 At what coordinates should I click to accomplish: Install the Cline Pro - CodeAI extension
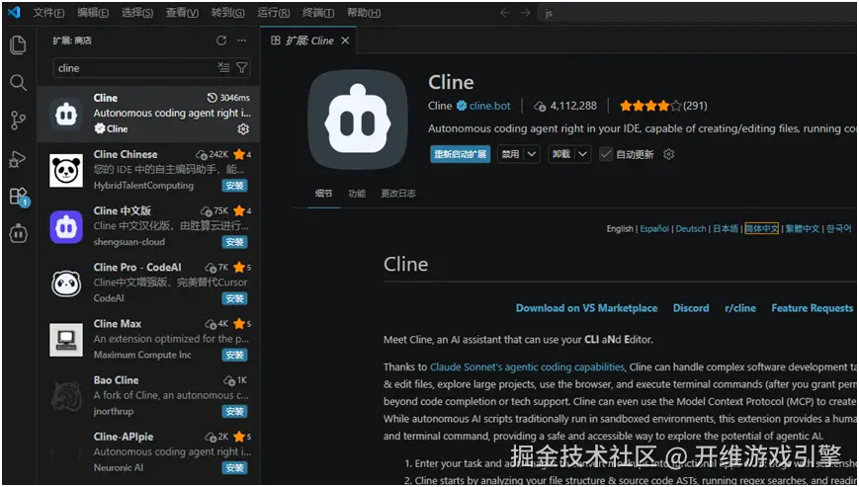pyautogui.click(x=234, y=298)
